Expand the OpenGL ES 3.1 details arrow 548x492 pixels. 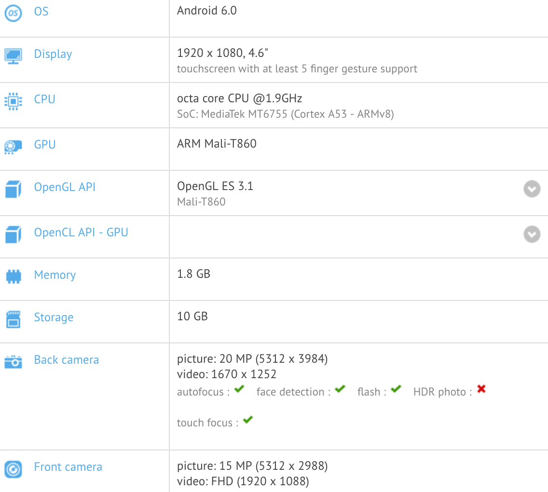click(x=532, y=189)
